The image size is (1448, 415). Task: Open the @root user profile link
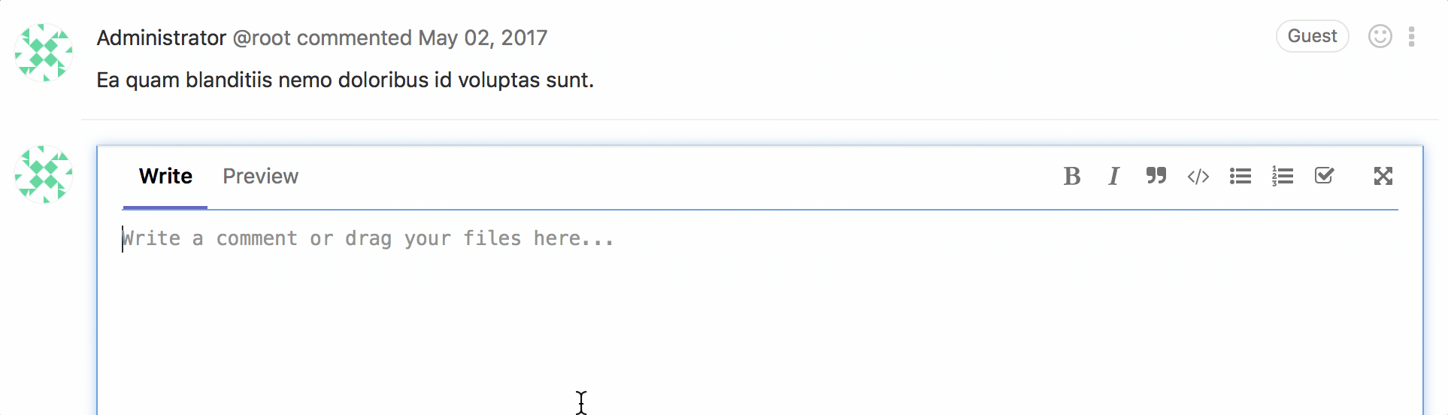coord(262,38)
